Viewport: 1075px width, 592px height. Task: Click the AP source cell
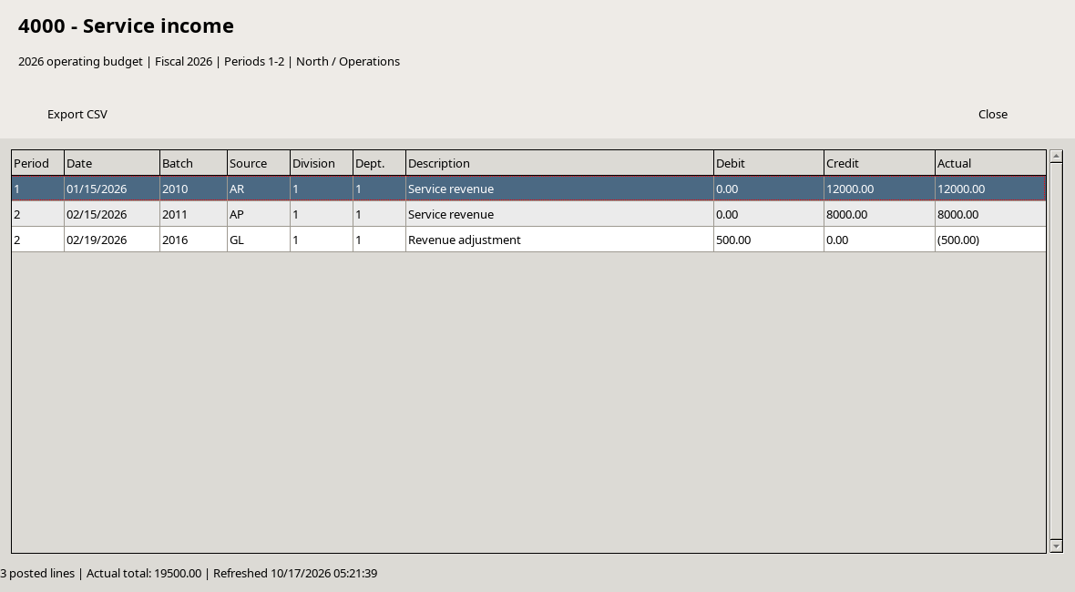(259, 214)
